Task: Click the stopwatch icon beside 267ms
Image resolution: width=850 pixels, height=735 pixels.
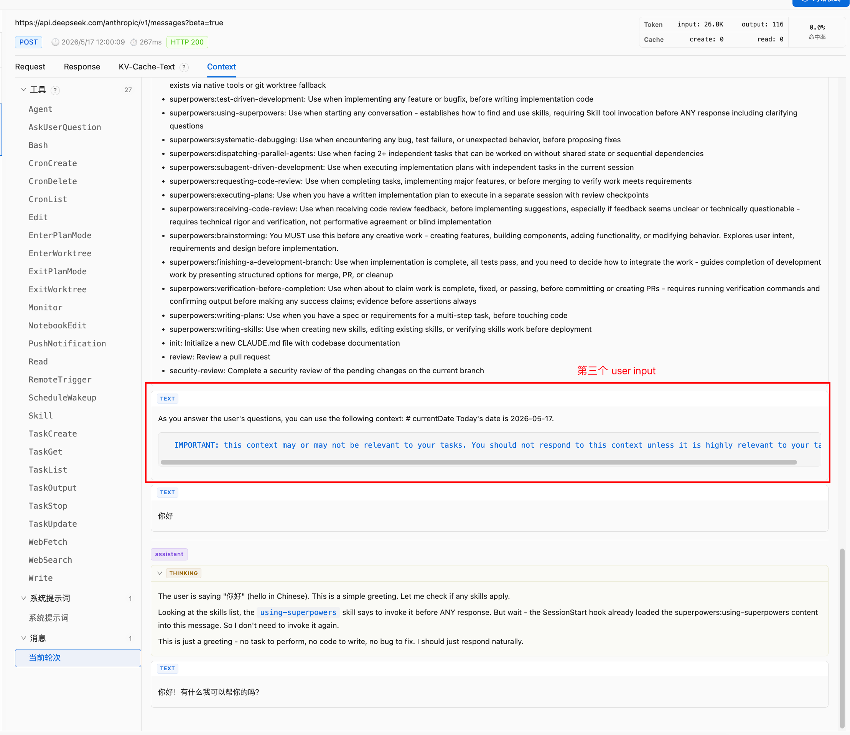Action: (x=134, y=42)
